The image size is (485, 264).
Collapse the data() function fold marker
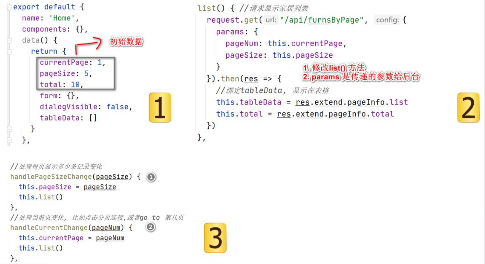[x=9, y=41]
